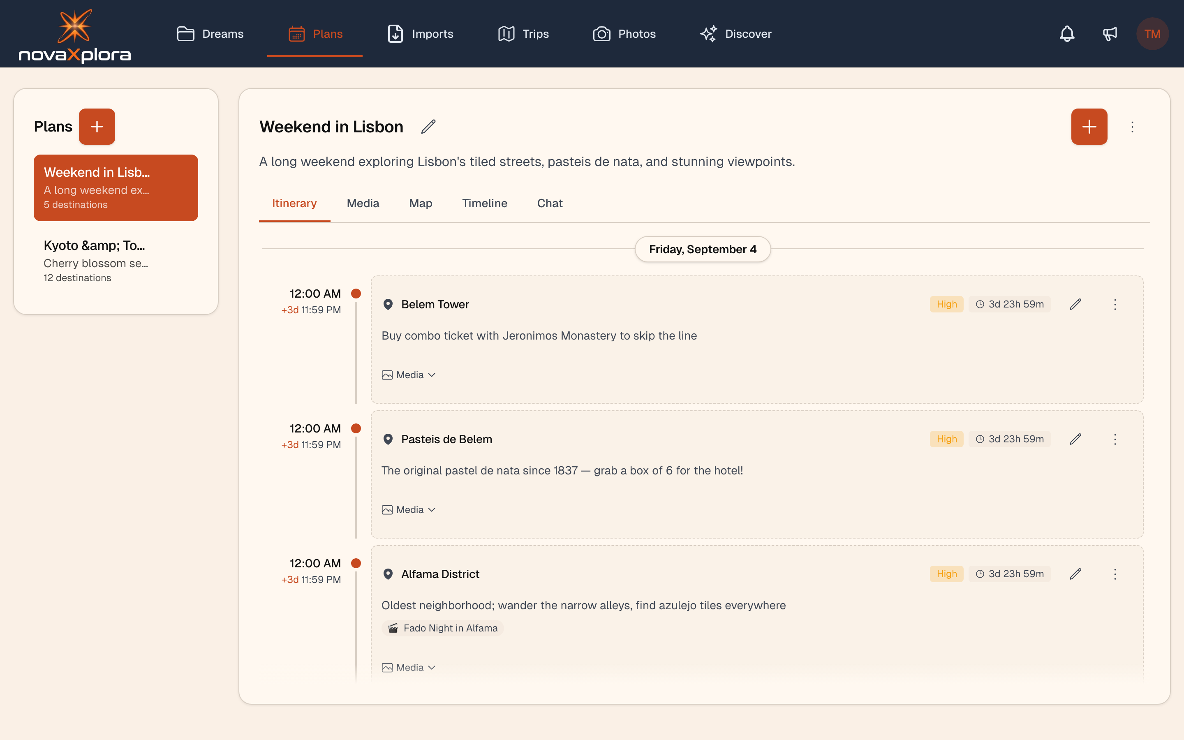This screenshot has width=1184, height=740.
Task: Open the Discover section
Action: click(735, 34)
